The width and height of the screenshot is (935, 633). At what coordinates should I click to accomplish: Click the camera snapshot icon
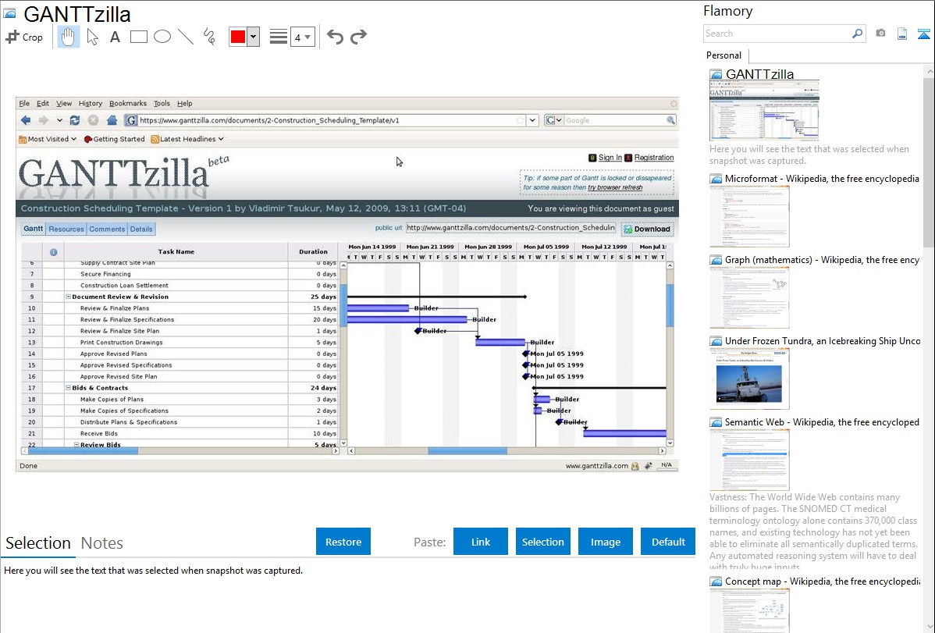pyautogui.click(x=880, y=34)
